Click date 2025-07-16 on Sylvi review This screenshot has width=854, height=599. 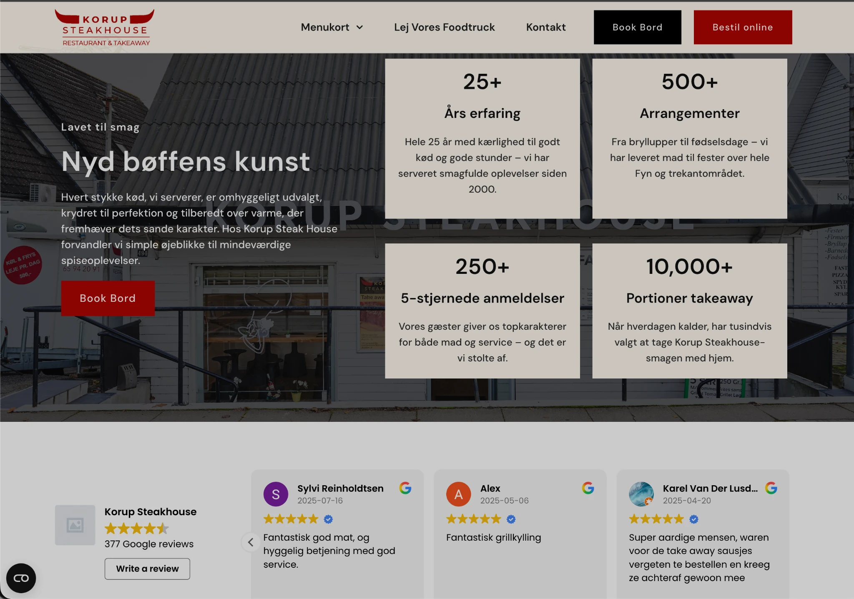(320, 501)
